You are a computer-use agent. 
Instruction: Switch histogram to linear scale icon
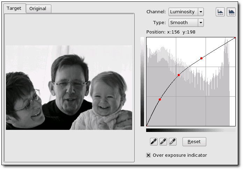[x=220, y=12]
